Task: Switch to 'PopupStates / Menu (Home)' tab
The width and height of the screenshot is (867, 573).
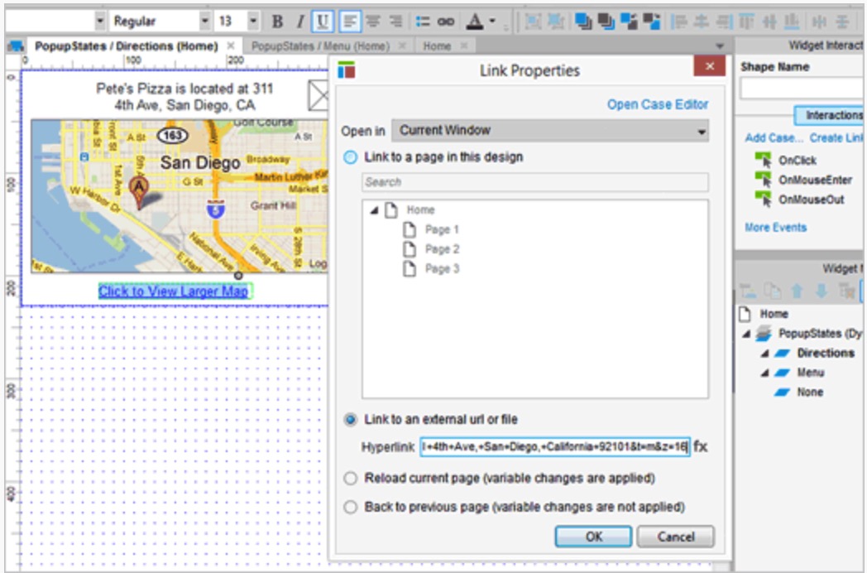Action: (x=321, y=46)
